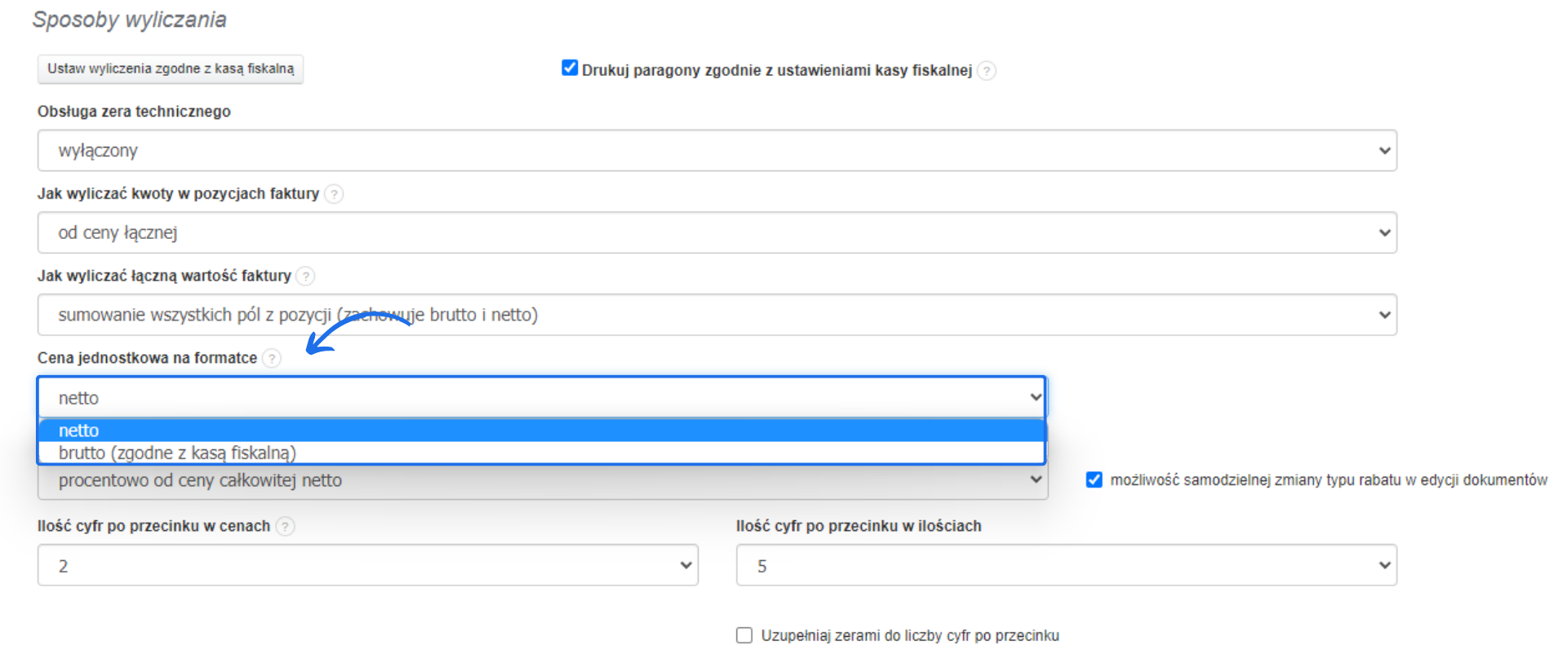
Task: Click help icon next to Drukuj paragony
Action: pyautogui.click(x=986, y=71)
